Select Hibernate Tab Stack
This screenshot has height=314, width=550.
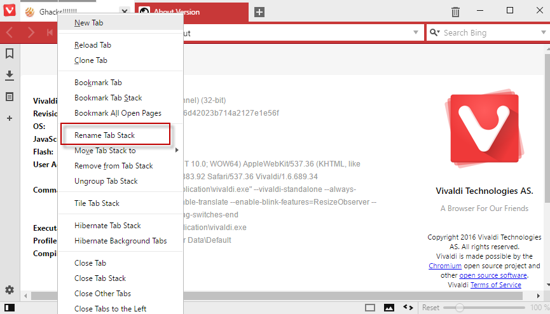(120, 226)
